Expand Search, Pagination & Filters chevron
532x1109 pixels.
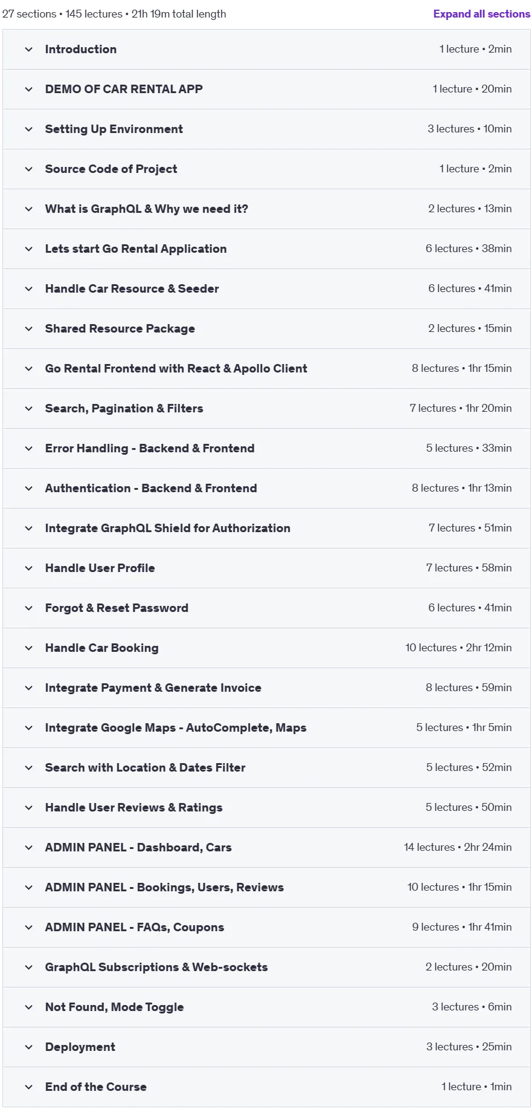(28, 409)
